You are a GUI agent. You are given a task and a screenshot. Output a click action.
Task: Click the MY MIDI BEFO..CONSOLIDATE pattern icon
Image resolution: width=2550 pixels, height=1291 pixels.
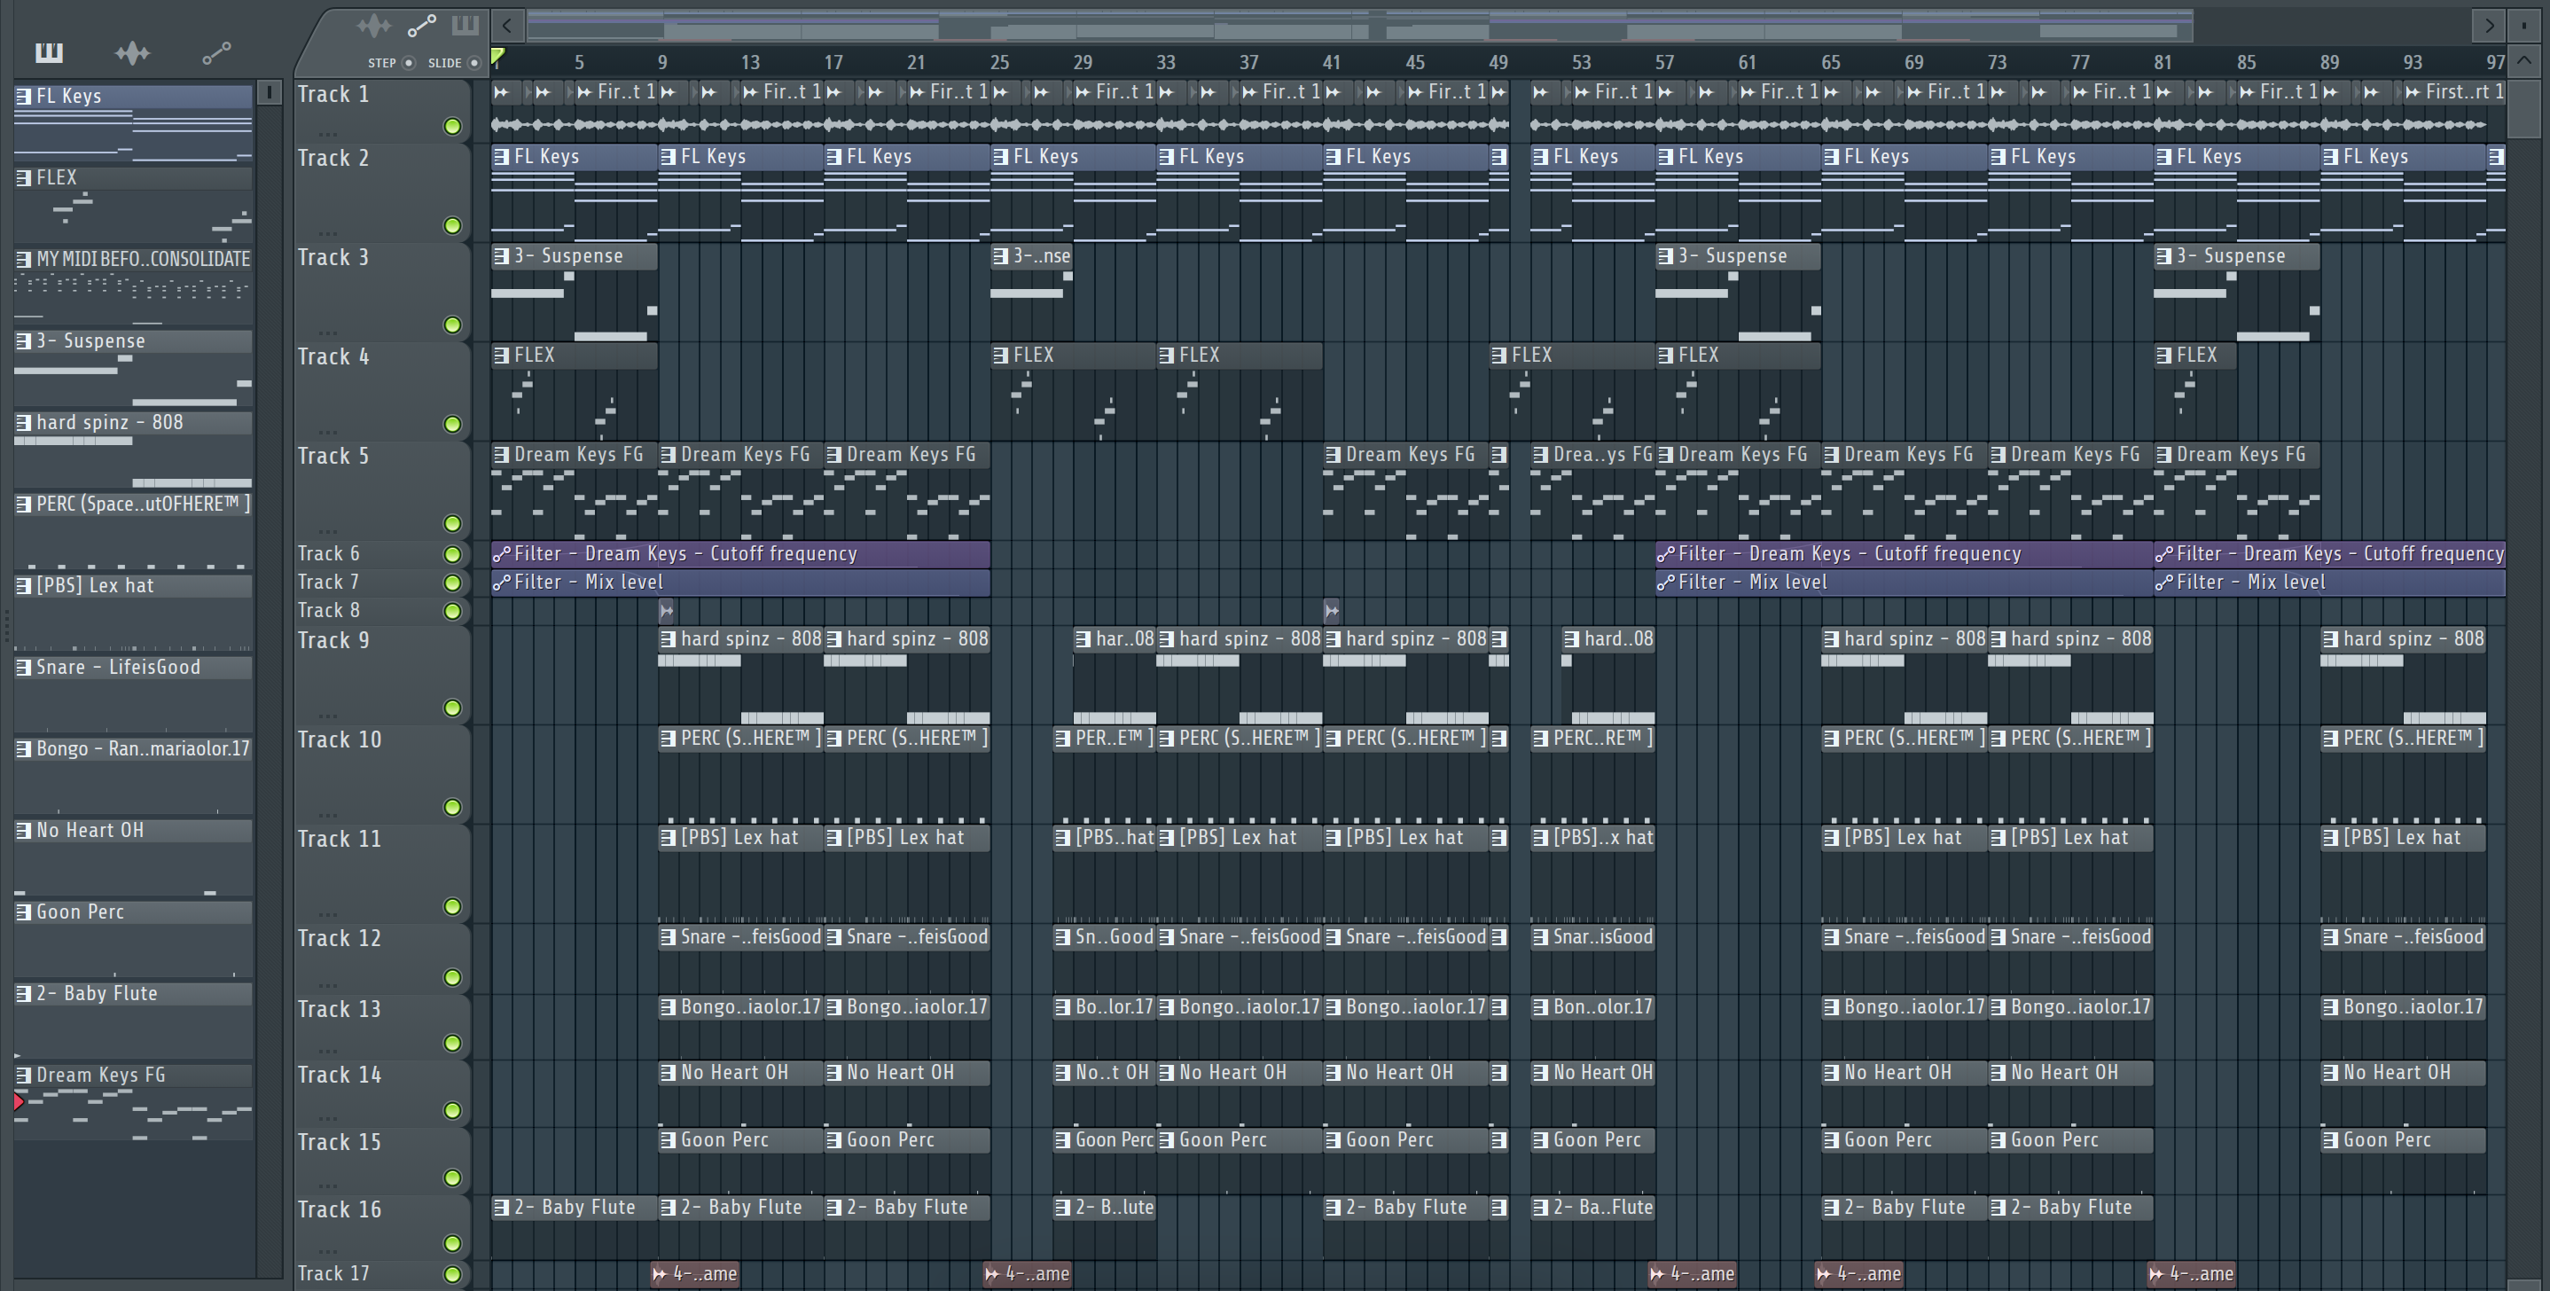(x=23, y=260)
